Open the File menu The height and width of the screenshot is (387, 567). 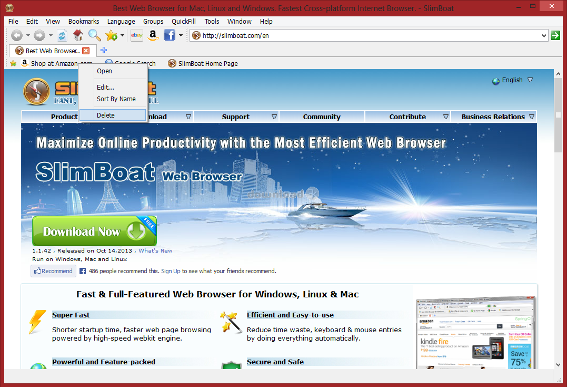click(13, 22)
